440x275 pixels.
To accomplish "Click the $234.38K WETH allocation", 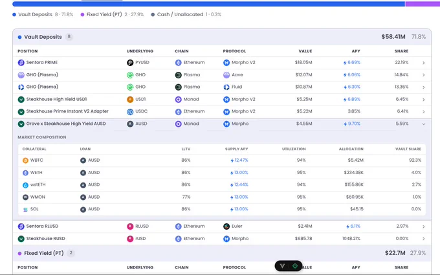I will [x=353, y=173].
